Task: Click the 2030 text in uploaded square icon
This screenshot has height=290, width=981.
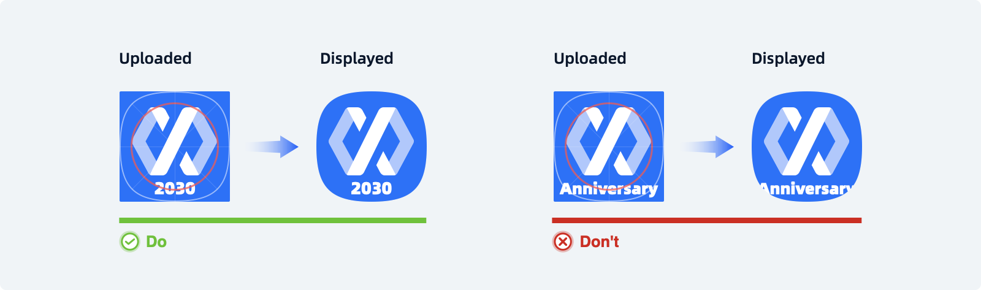Action: pyautogui.click(x=175, y=188)
